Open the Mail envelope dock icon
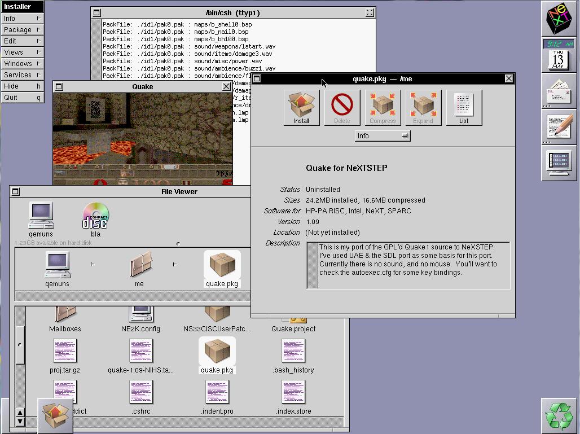 tap(559, 91)
